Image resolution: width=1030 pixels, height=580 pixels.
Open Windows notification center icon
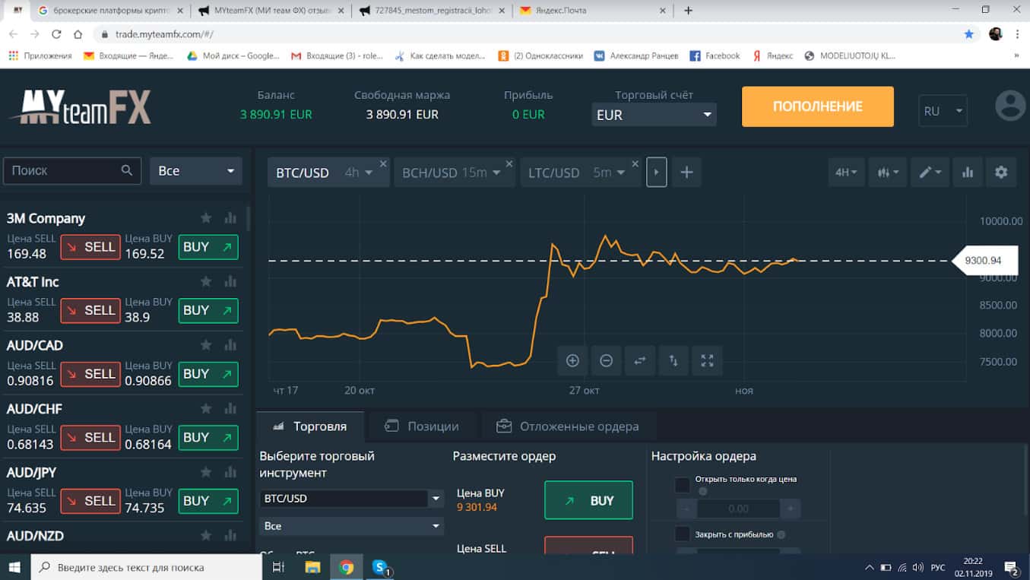[x=1012, y=567]
